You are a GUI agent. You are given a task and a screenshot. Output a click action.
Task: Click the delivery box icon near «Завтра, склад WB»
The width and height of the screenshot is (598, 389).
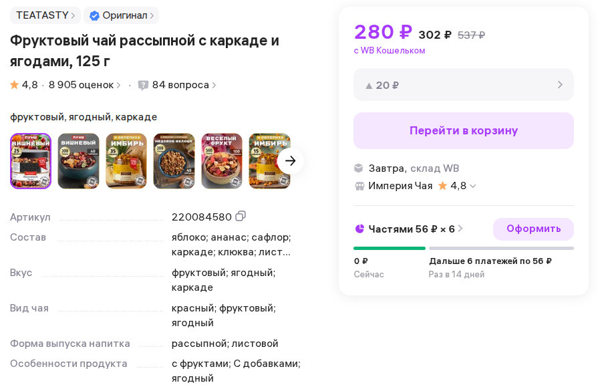(x=359, y=168)
